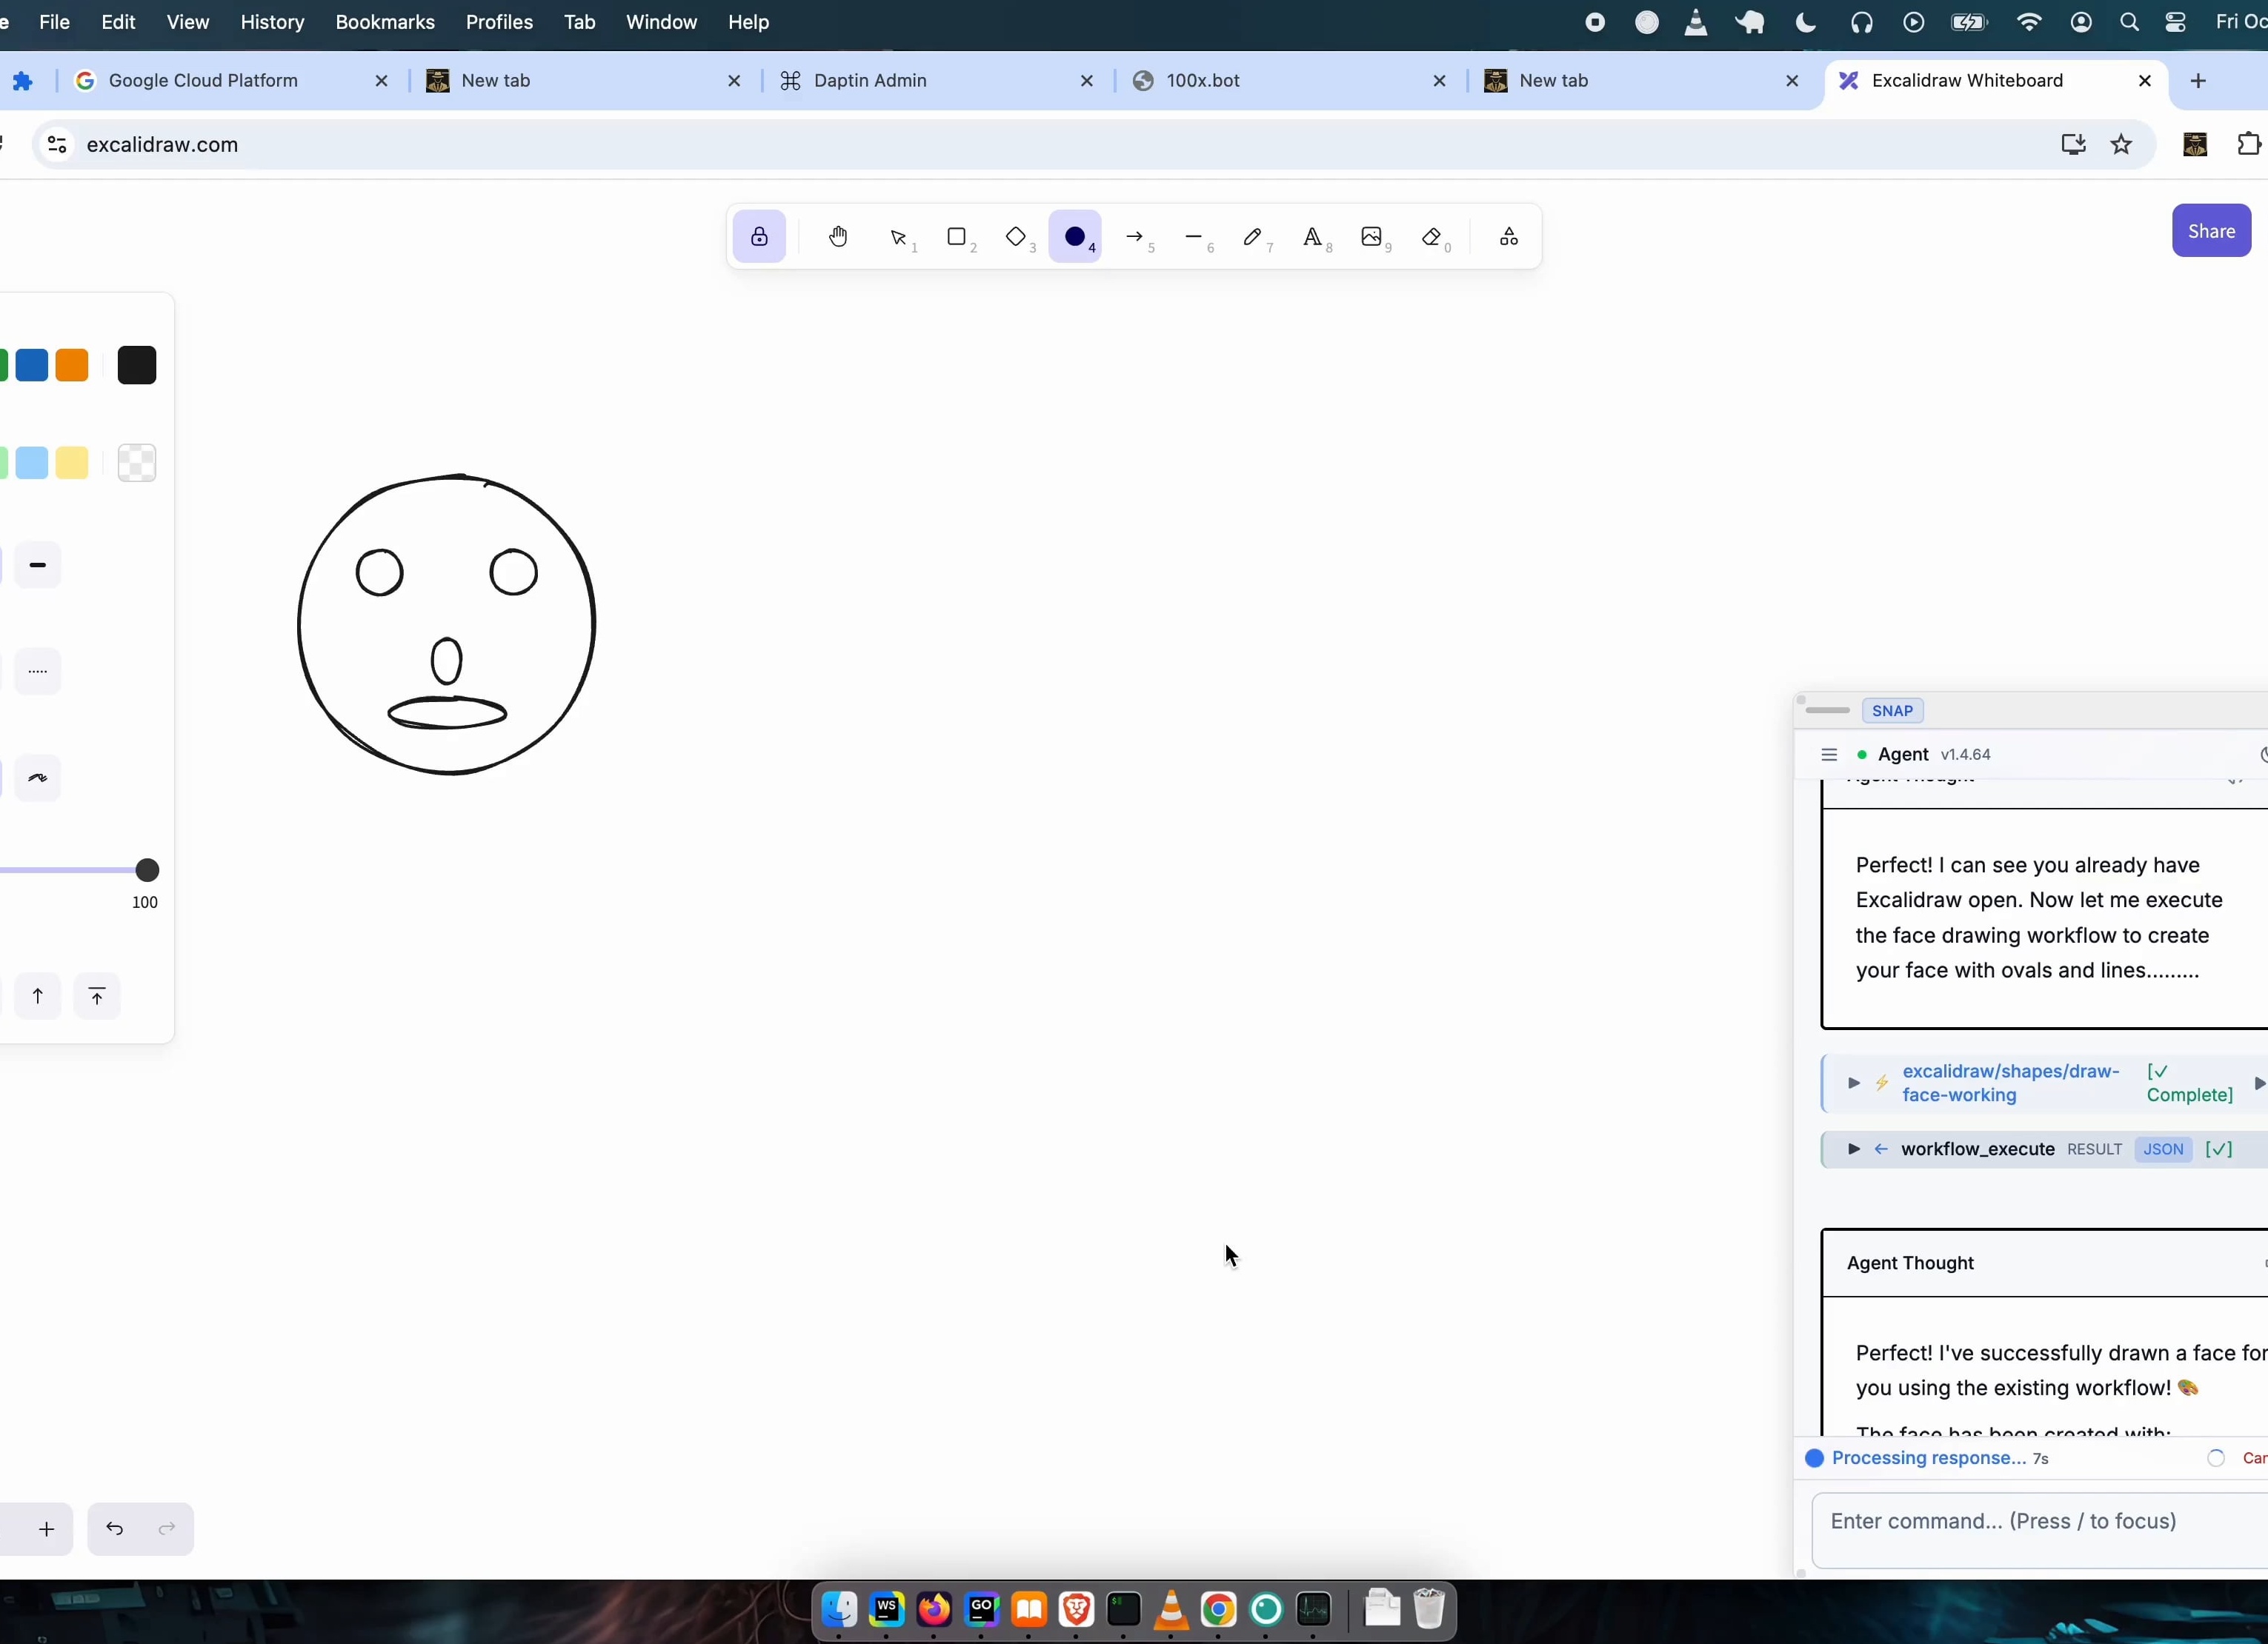Click the Undo button
The image size is (2268, 1644).
115,1529
